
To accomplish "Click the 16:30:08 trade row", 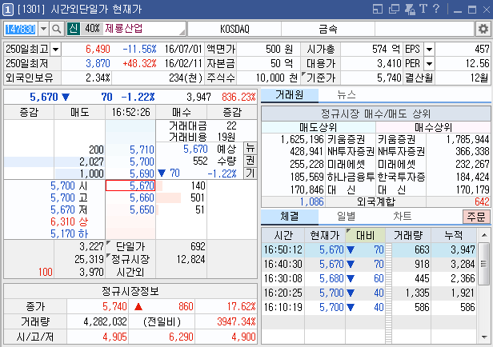I will pos(370,278).
